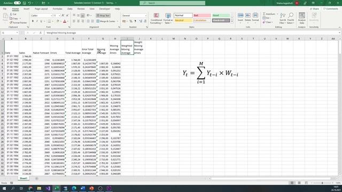Click Format Painter
The height and width of the screenshot is (192, 342).
18,22
